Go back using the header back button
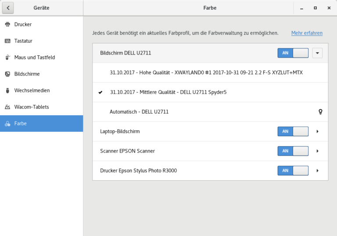337x236 pixels. pyautogui.click(x=8, y=8)
